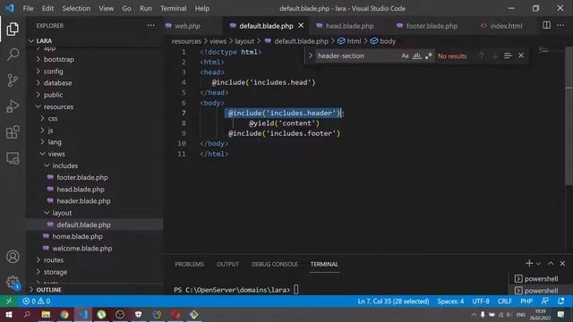573x322 pixels.
Task: Toggle Match Whole Word in find widget
Action: pyautogui.click(x=416, y=55)
